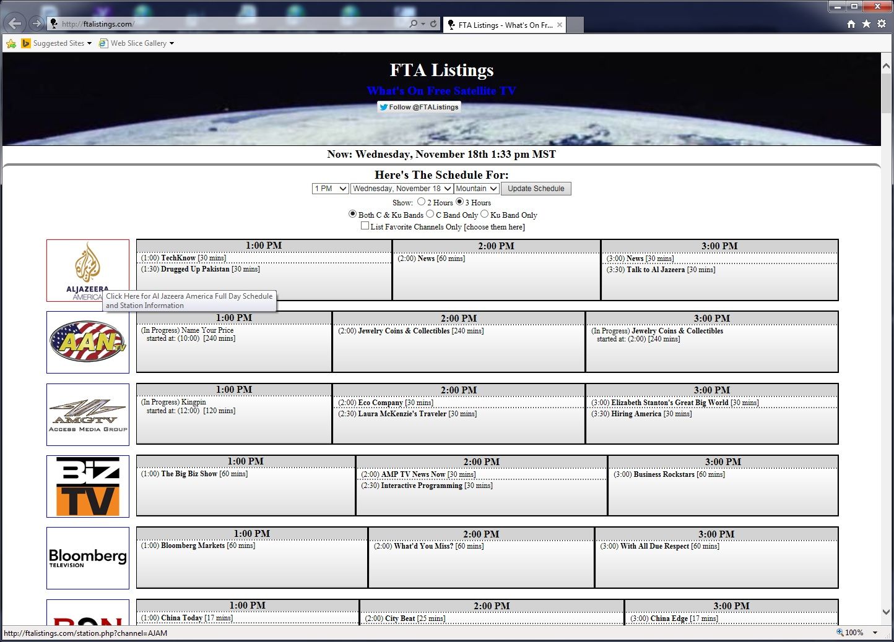Click Talk to Al Jazeera listing
The height and width of the screenshot is (642, 894).
(x=656, y=270)
